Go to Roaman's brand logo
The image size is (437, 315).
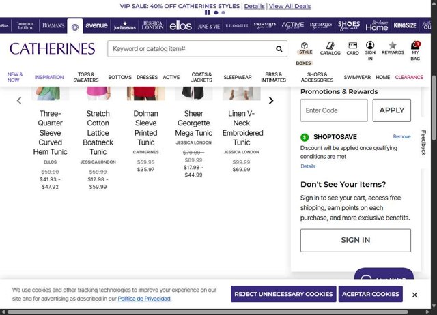53,26
